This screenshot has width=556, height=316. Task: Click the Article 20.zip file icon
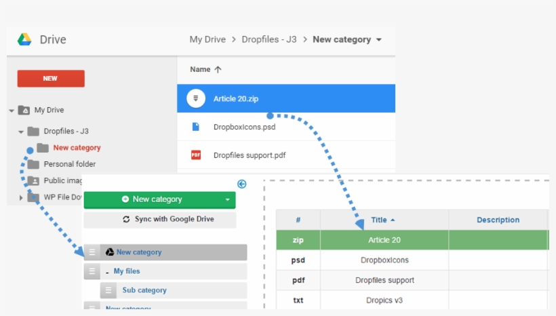[x=196, y=98]
